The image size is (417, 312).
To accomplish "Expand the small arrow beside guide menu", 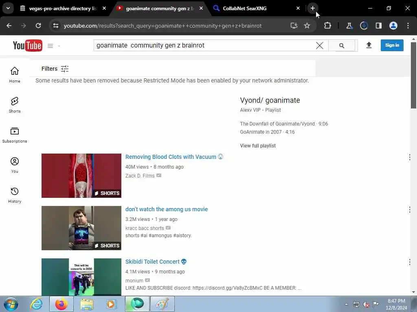I will pyautogui.click(x=59, y=46).
